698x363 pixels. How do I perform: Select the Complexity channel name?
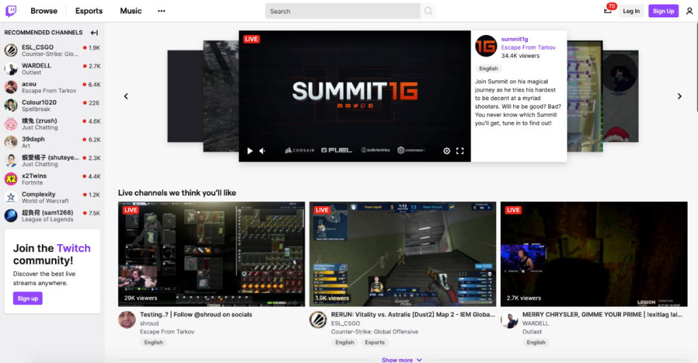(x=39, y=194)
